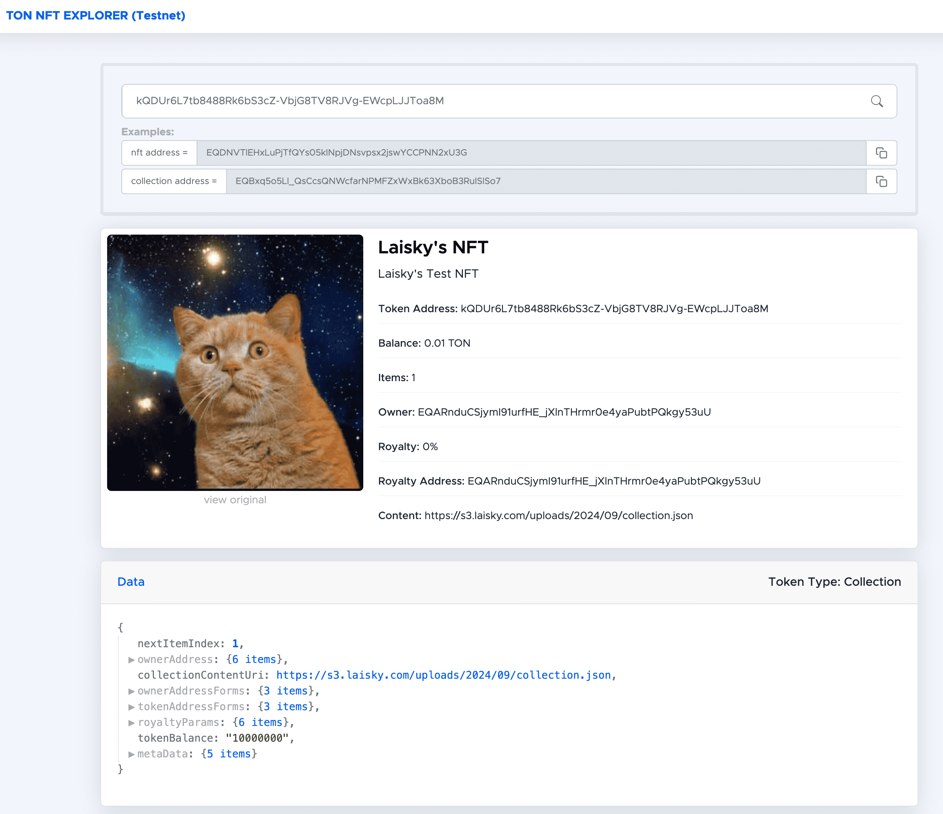The height and width of the screenshot is (814, 943).
Task: Select the Data tab header
Action: click(x=131, y=582)
